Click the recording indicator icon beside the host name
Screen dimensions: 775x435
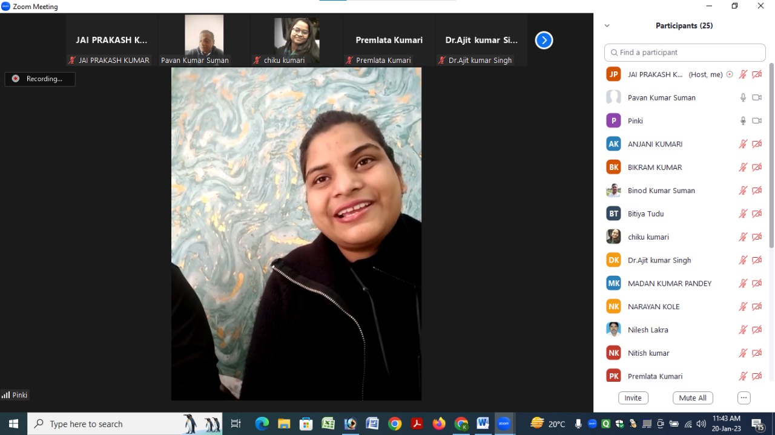point(730,74)
